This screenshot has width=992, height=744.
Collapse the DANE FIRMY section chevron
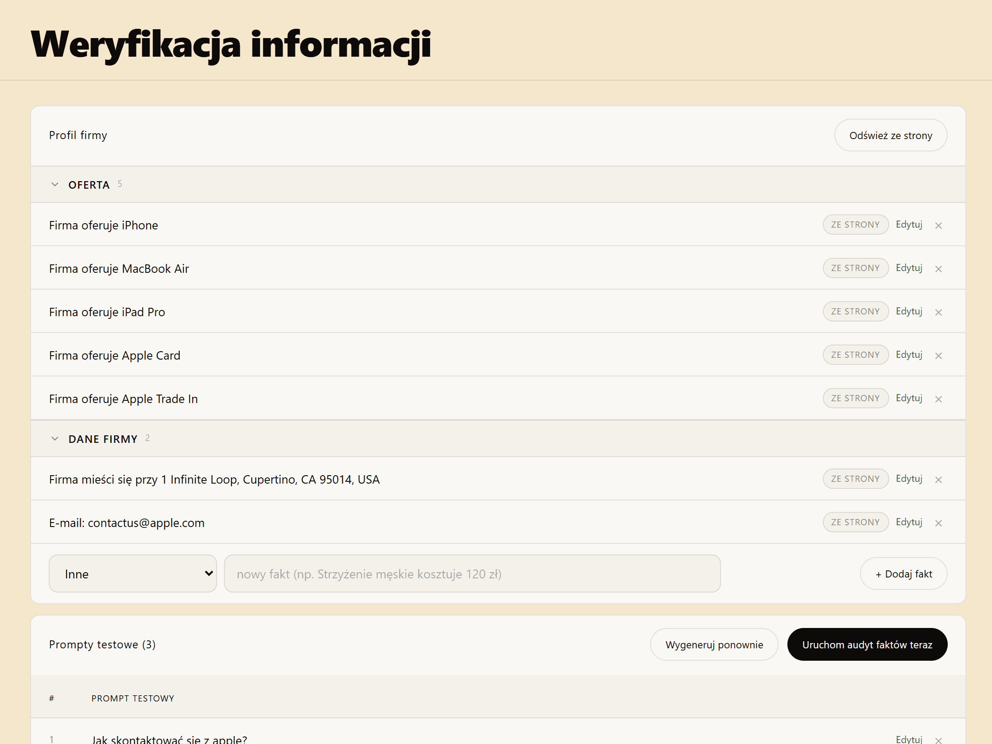click(55, 438)
